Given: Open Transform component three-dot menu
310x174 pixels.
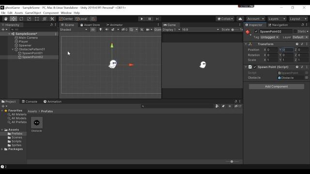Looking at the screenshot, I should pyautogui.click(x=307, y=44).
